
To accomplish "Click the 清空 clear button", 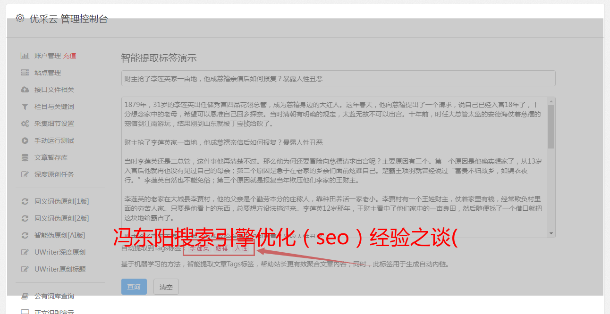I will pyautogui.click(x=166, y=287).
